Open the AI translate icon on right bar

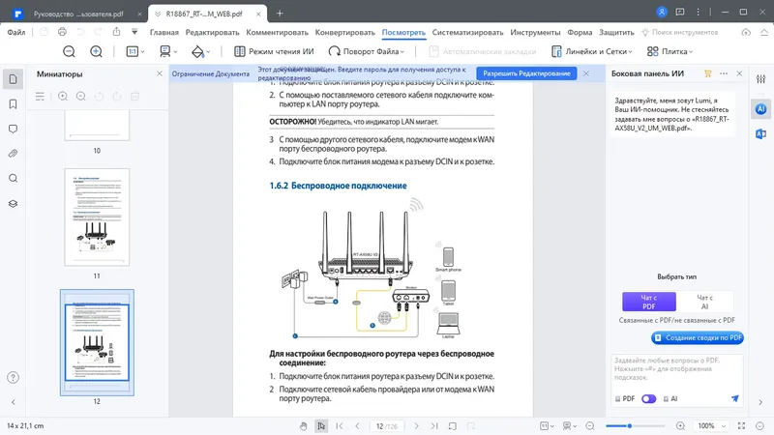point(761,133)
